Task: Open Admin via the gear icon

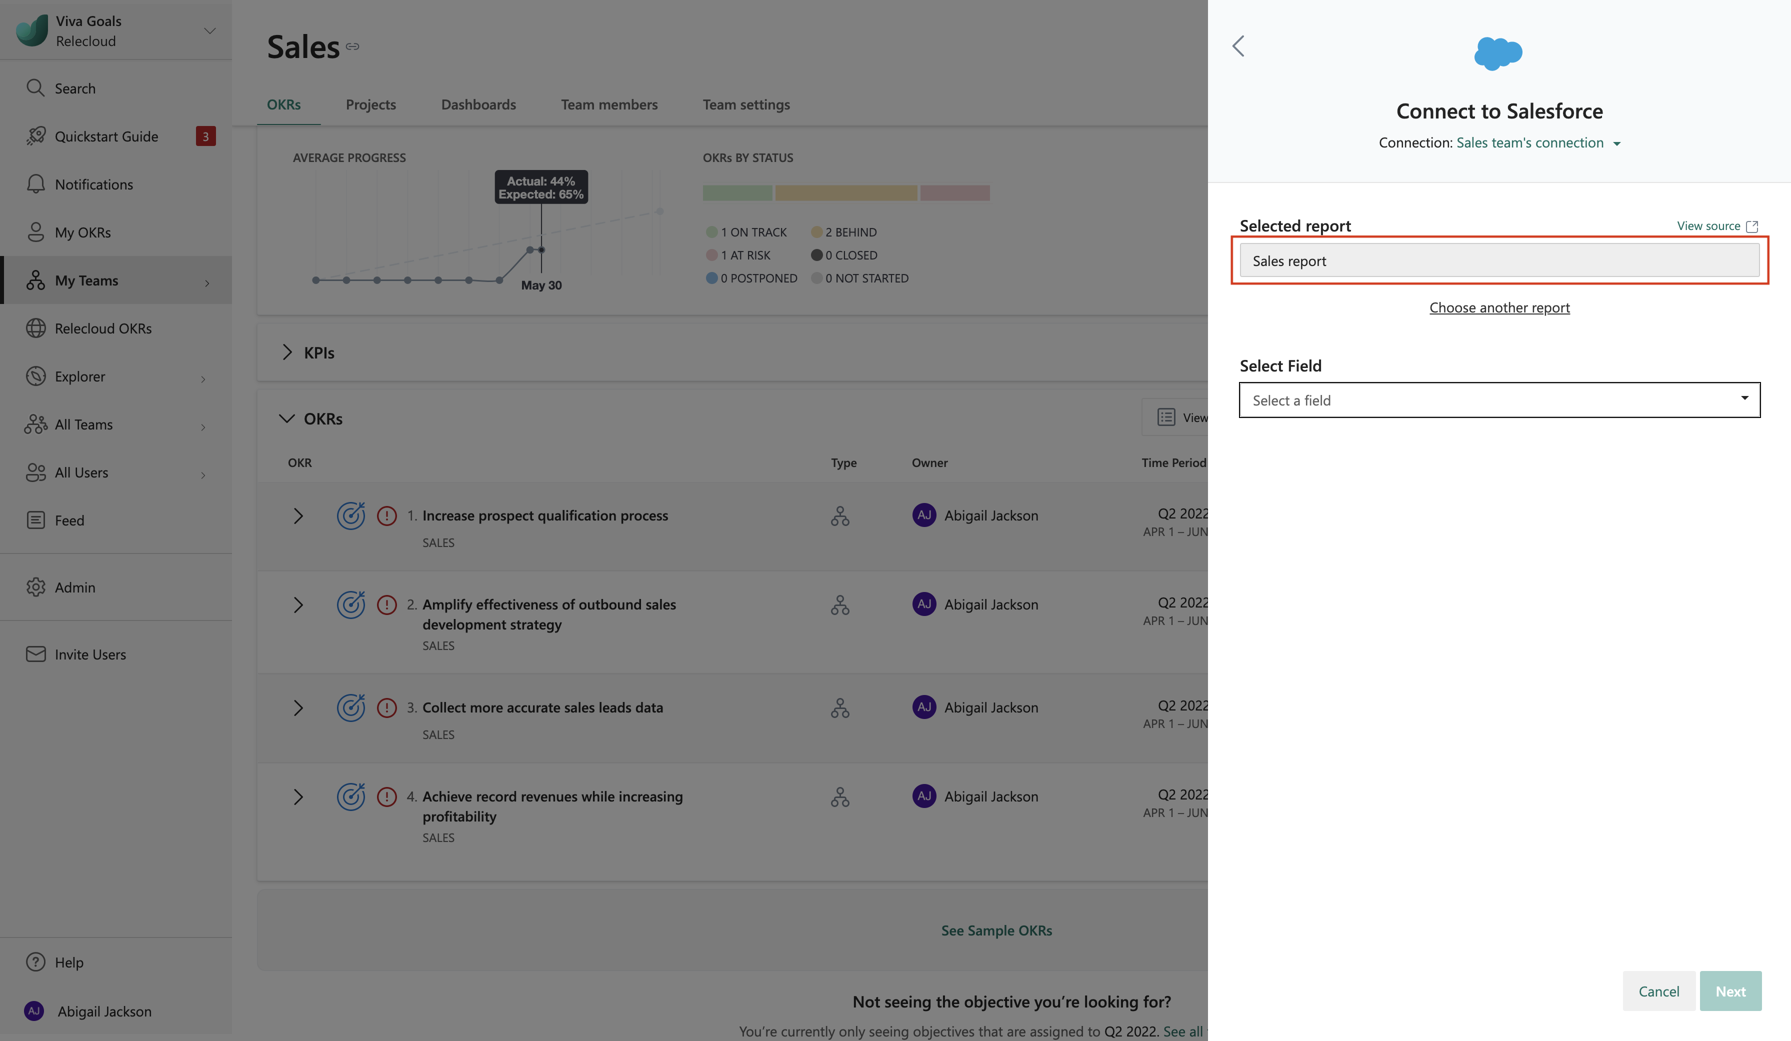Action: 35,587
